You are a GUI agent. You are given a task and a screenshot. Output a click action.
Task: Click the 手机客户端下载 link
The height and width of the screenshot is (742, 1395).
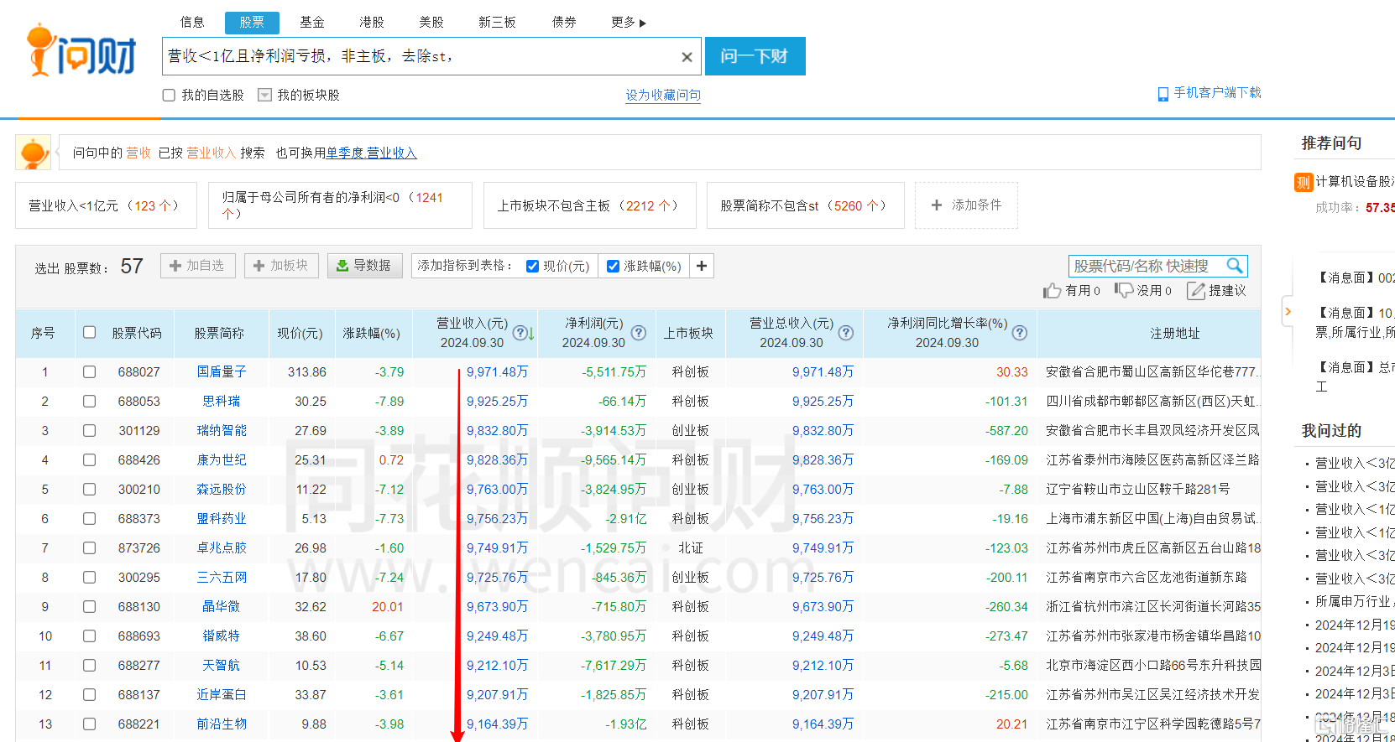[x=1217, y=93]
